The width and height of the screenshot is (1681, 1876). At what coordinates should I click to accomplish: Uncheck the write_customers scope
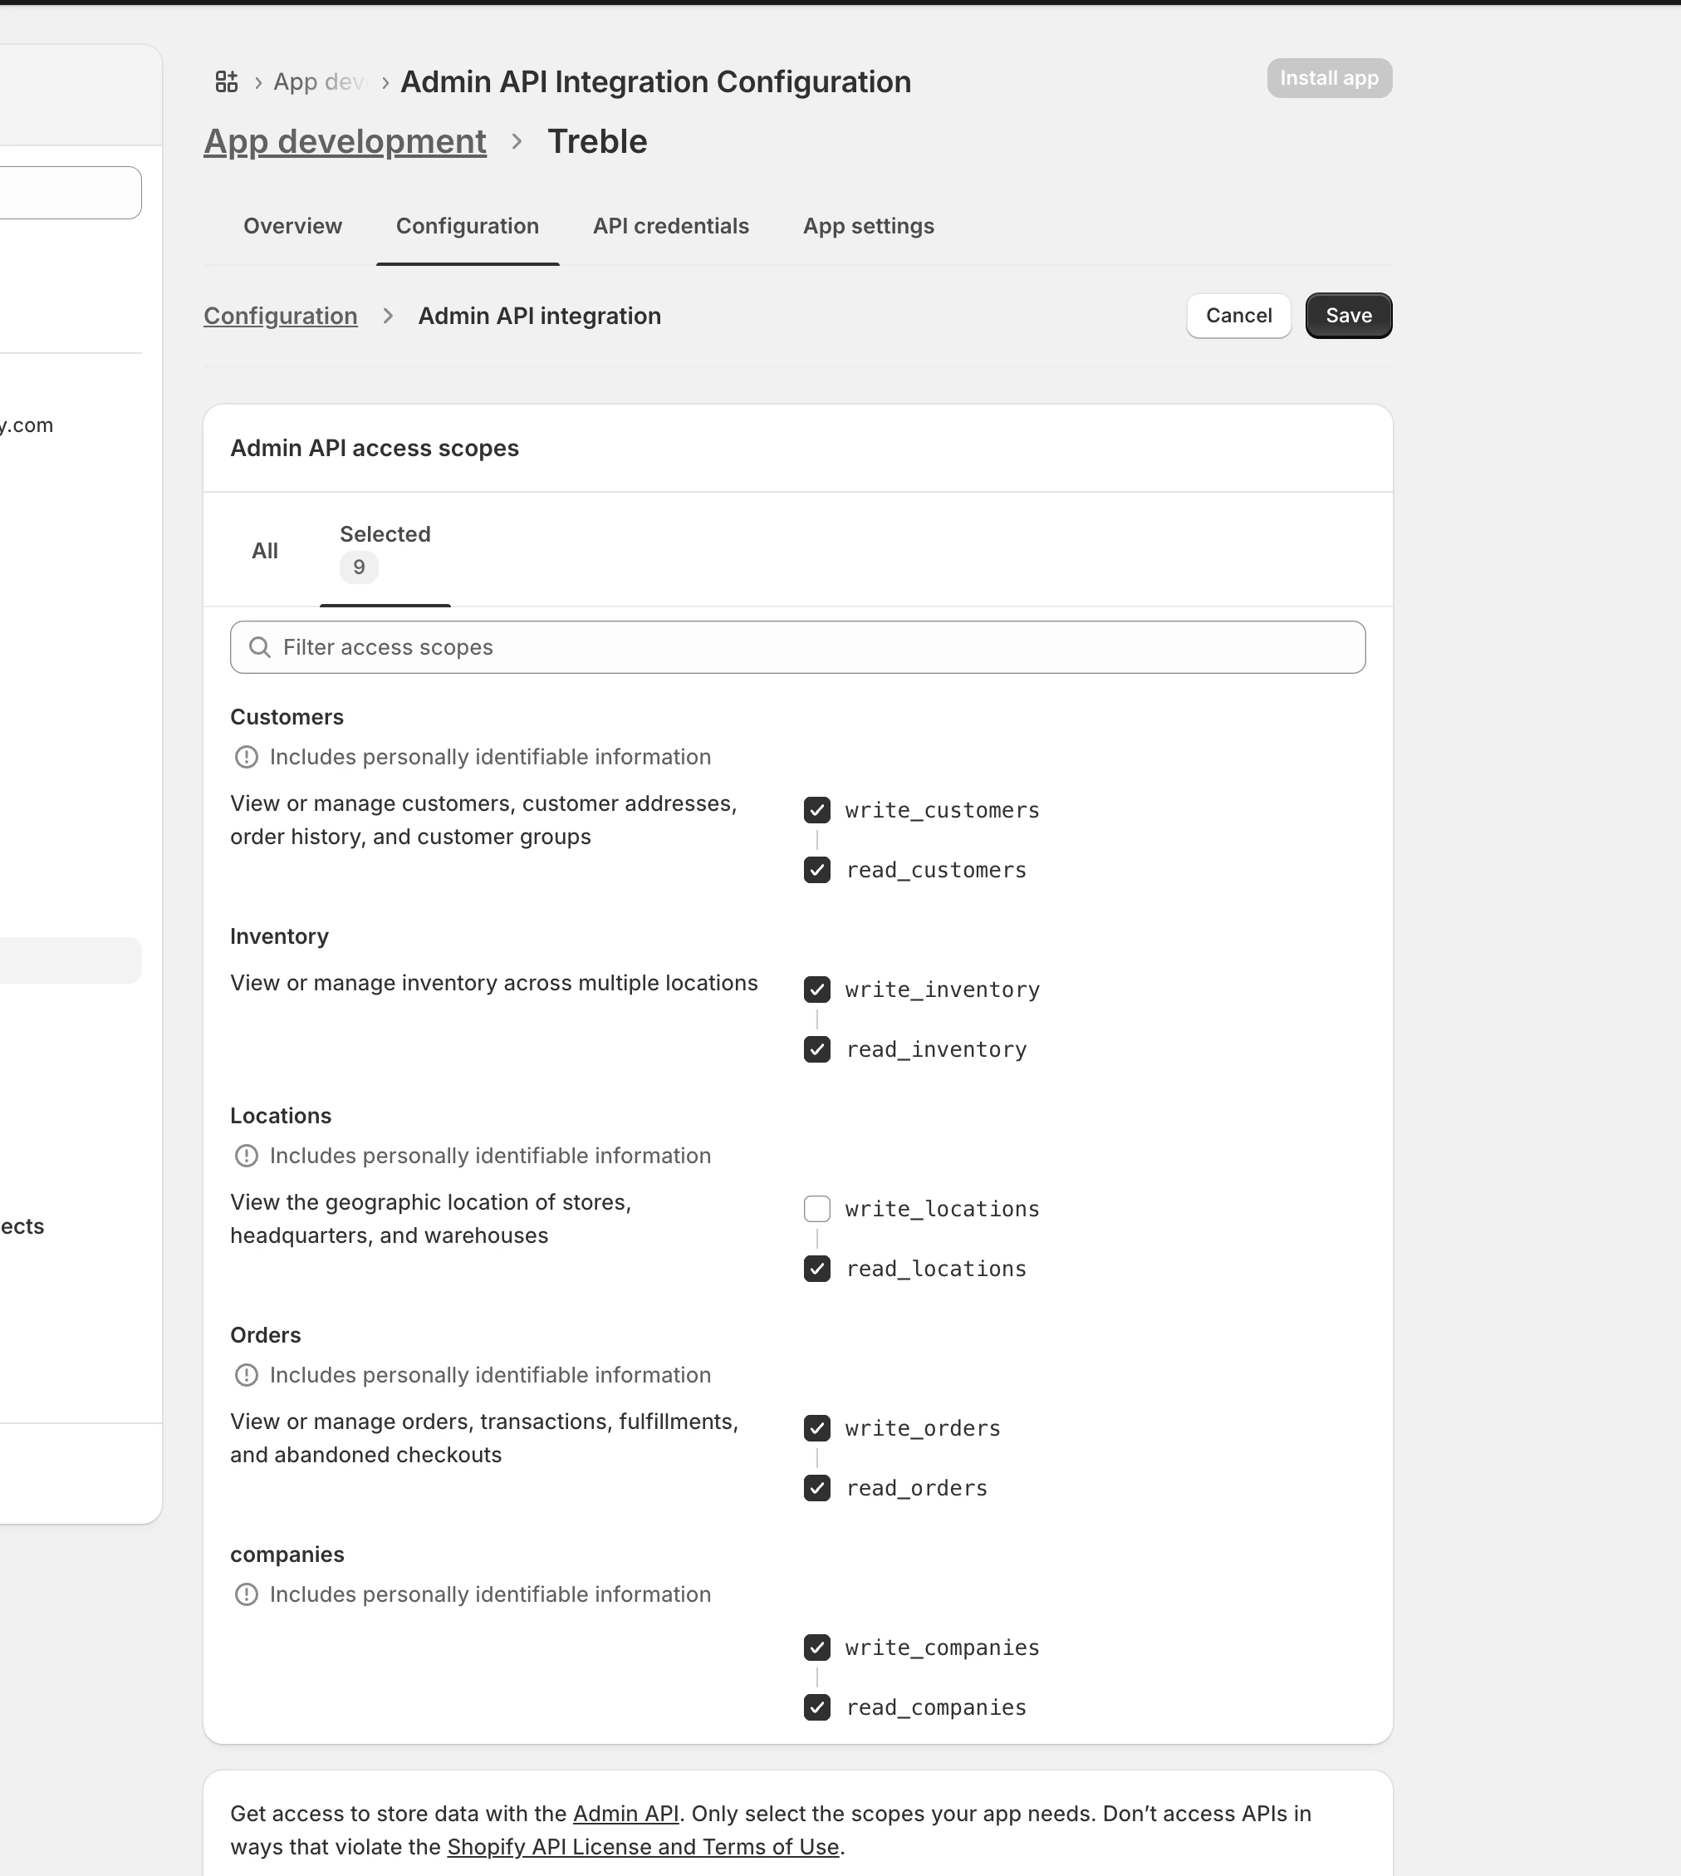point(817,811)
